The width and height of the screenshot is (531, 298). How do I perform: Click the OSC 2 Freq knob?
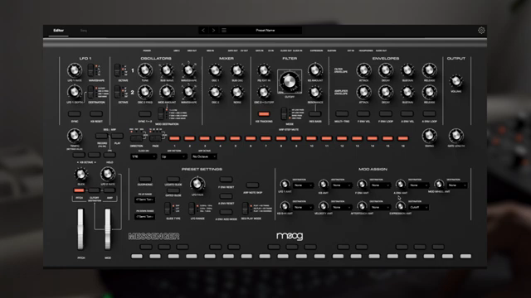[x=145, y=92]
